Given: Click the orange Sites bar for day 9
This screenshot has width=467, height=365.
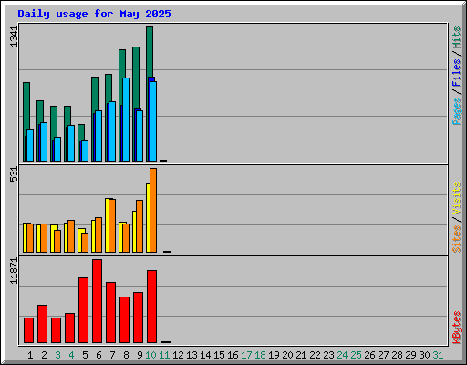Looking at the screenshot, I should point(140,226).
